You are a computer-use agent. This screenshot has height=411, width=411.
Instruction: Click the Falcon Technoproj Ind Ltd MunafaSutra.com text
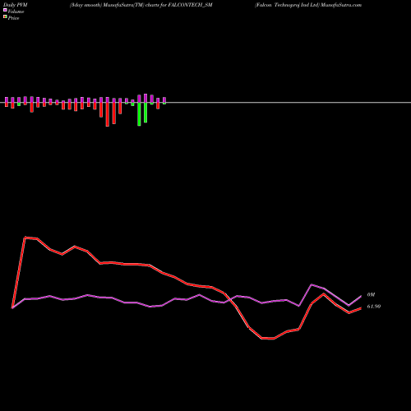(308, 5)
